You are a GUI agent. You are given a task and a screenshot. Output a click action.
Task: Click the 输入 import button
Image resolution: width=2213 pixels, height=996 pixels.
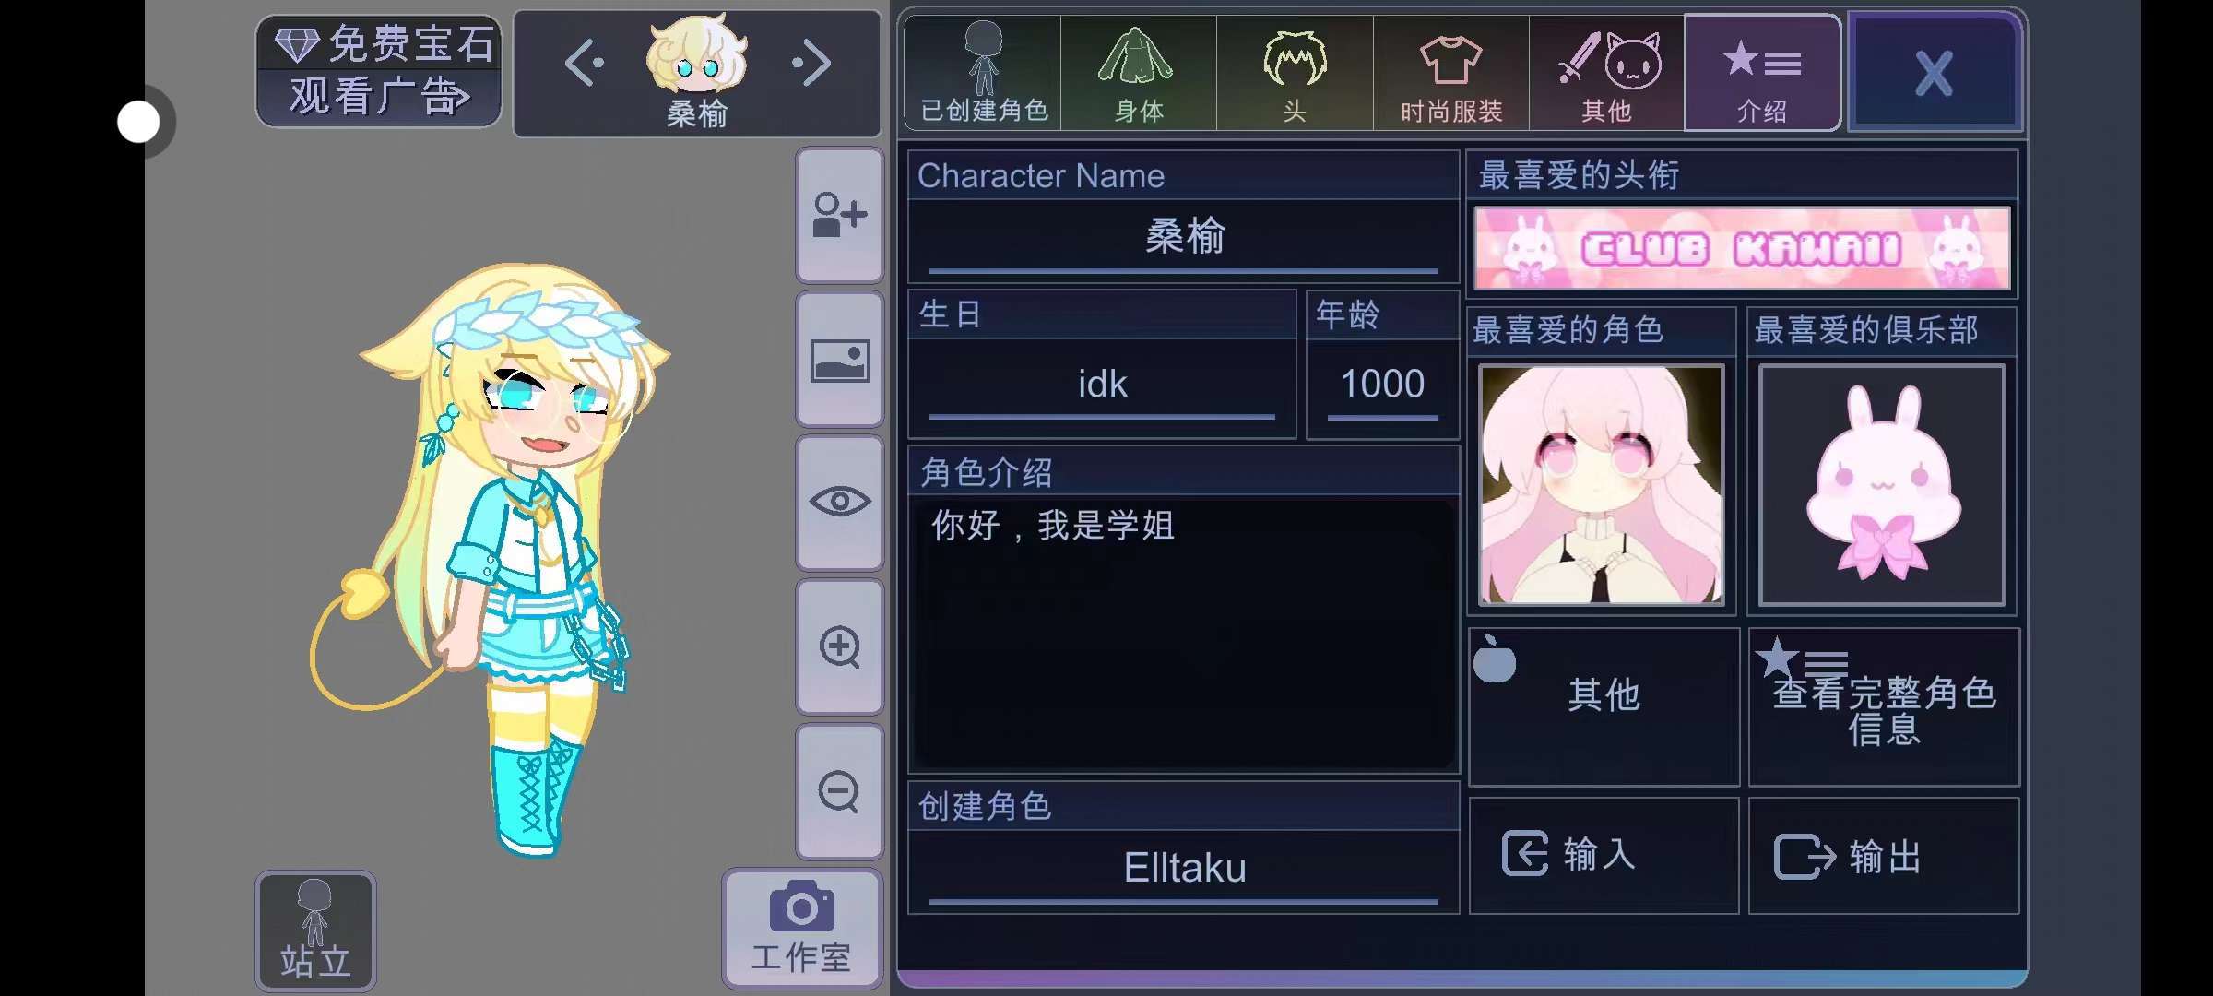[1604, 856]
